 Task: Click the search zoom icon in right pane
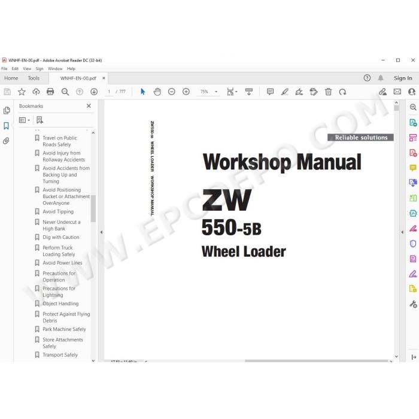pyautogui.click(x=413, y=107)
